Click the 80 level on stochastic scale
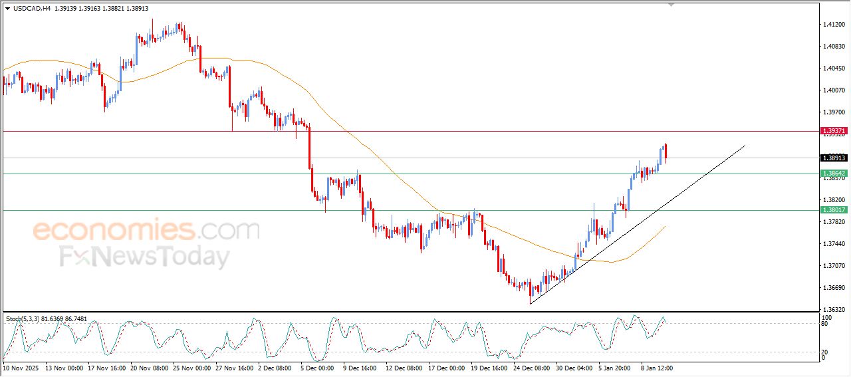Screen dimensions: 851x377 [x=824, y=324]
